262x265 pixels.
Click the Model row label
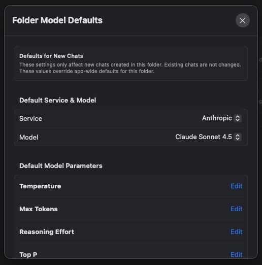click(29, 137)
